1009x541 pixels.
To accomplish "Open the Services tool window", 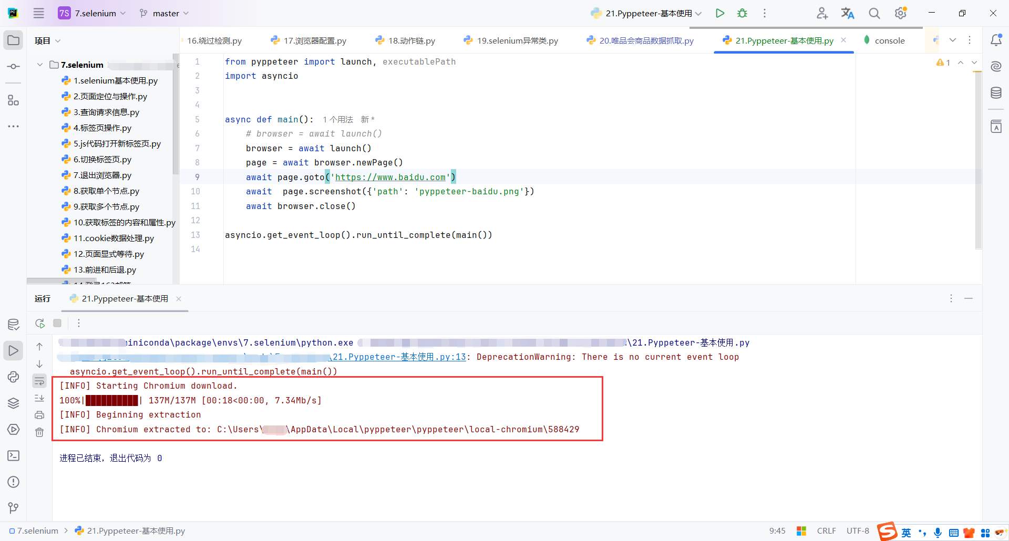I will click(x=14, y=430).
